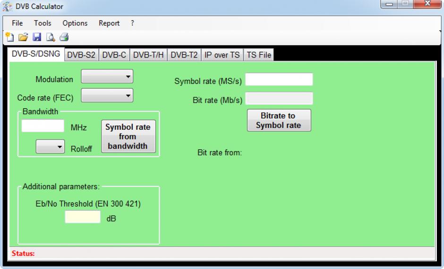Switch to the TS File tab
The image size is (444, 269).
[259, 55]
